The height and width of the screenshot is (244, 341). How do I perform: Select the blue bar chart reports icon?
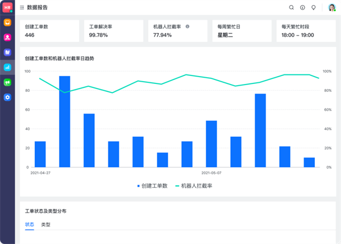click(x=7, y=67)
